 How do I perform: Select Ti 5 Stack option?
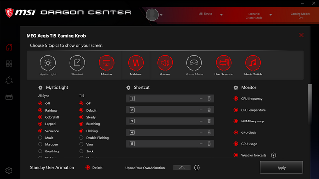click(81, 151)
